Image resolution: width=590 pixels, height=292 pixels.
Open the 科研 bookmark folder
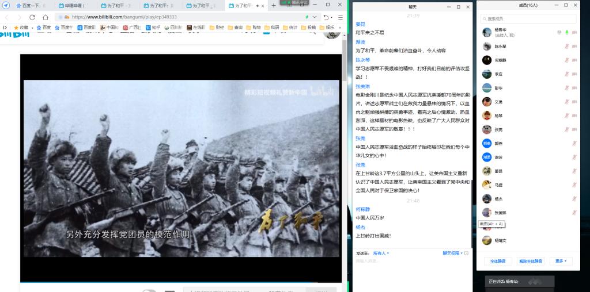tap(272, 28)
